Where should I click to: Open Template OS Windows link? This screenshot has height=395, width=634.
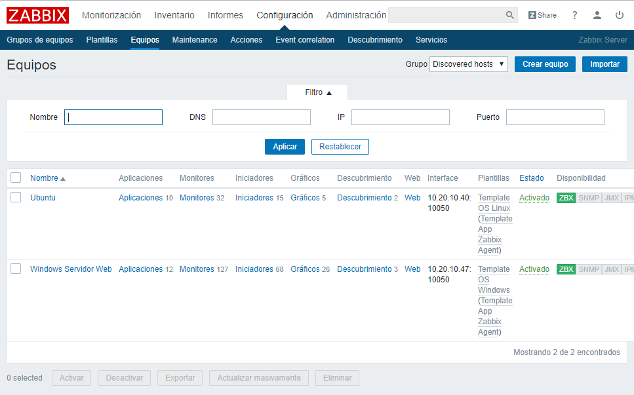494,280
